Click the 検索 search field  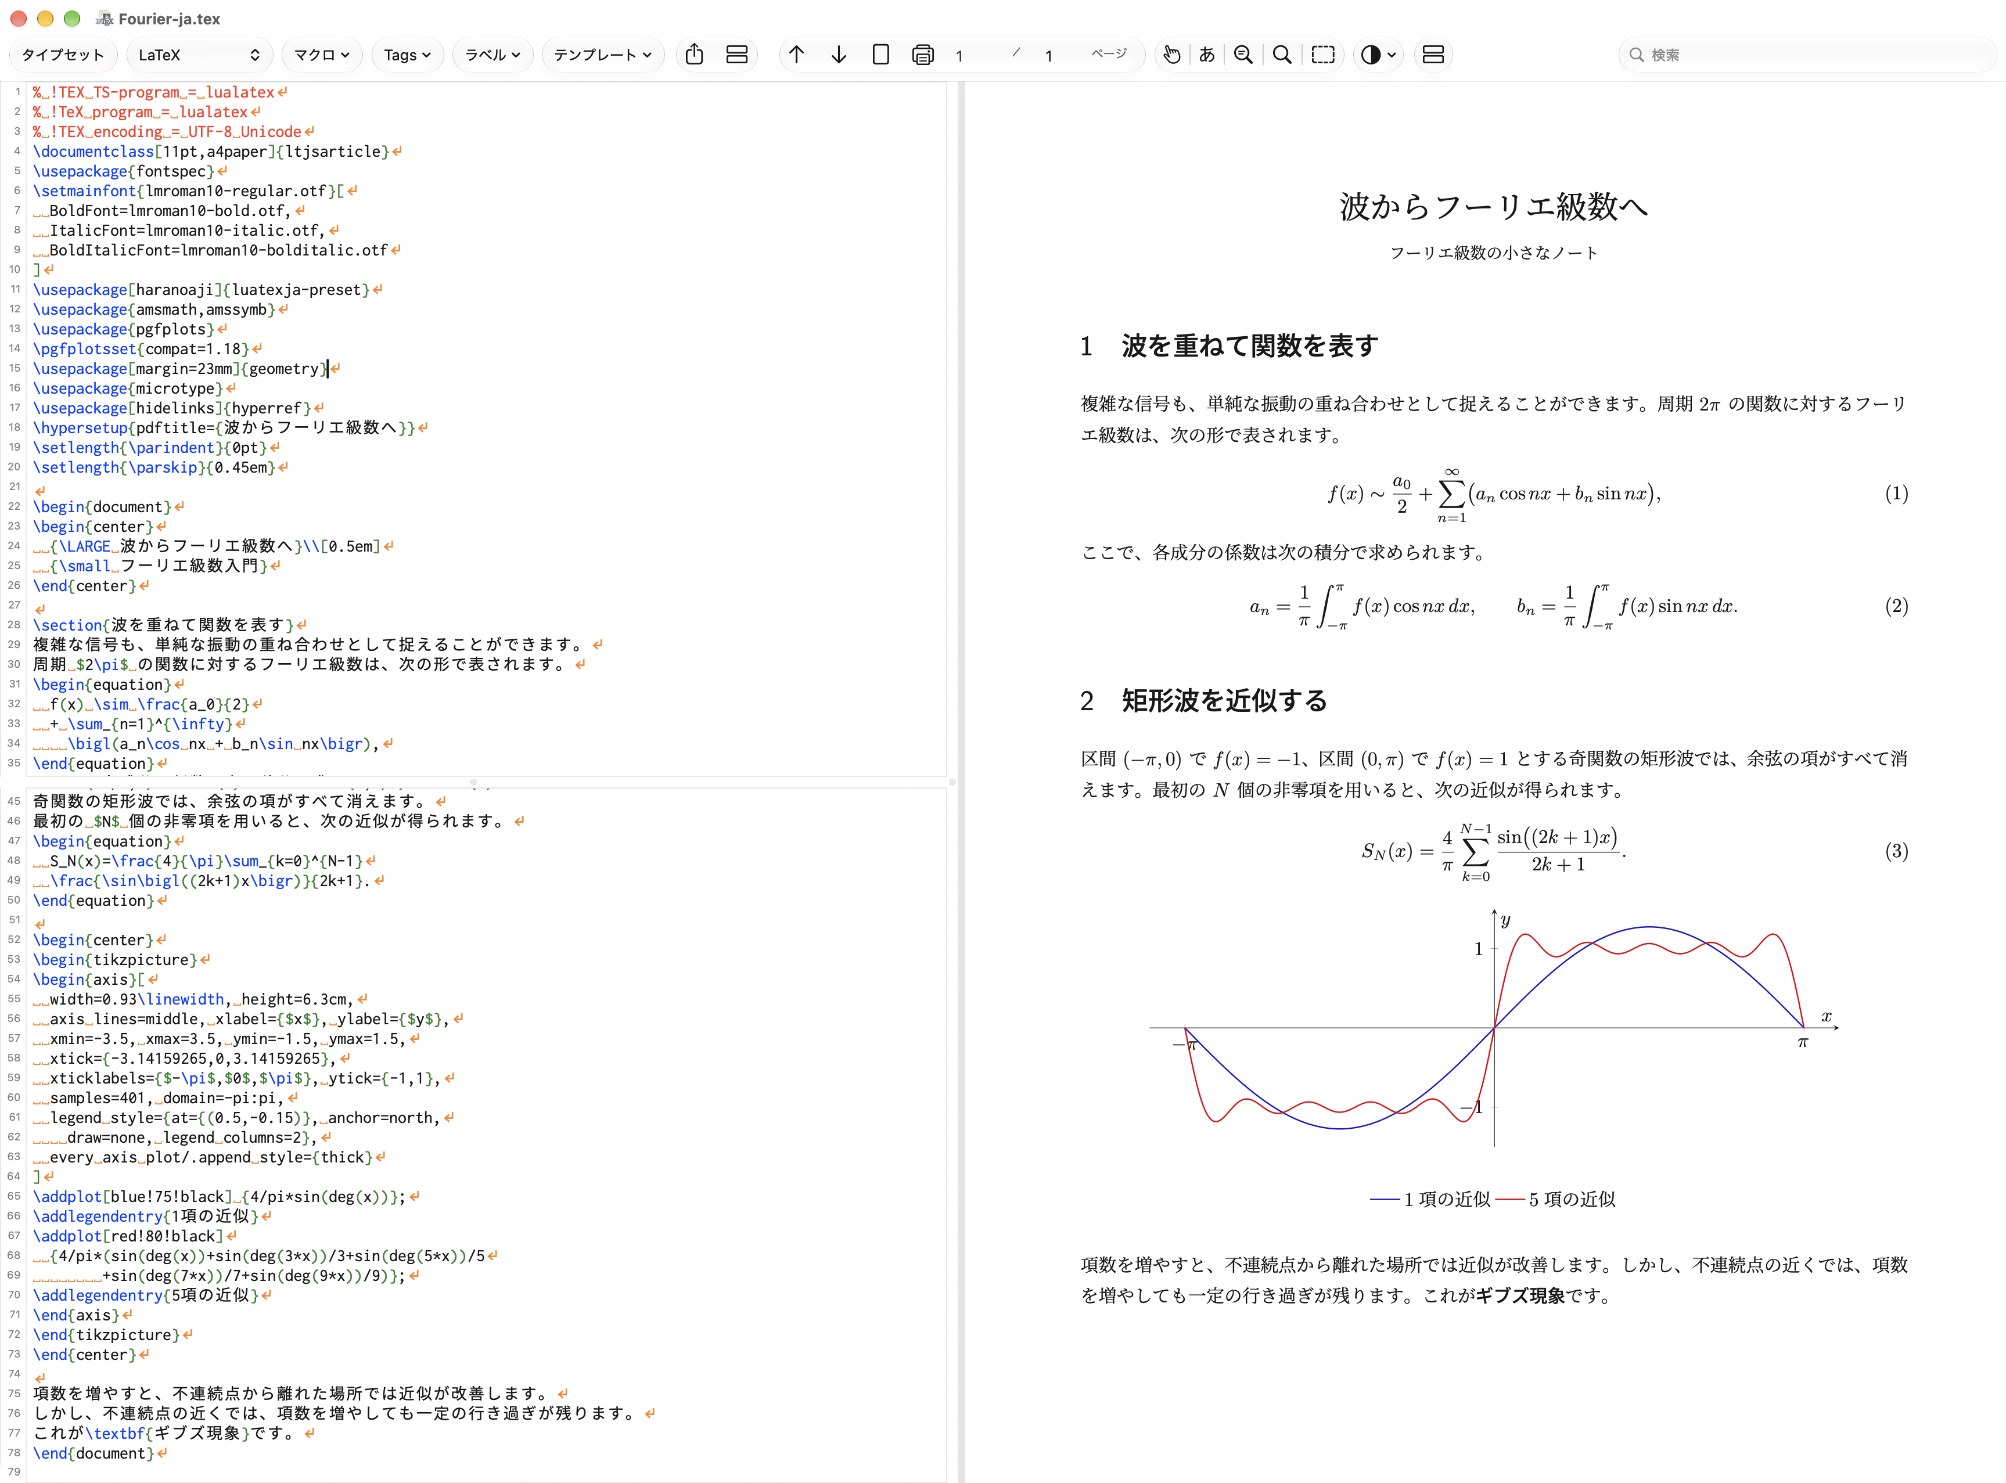pyautogui.click(x=1809, y=55)
